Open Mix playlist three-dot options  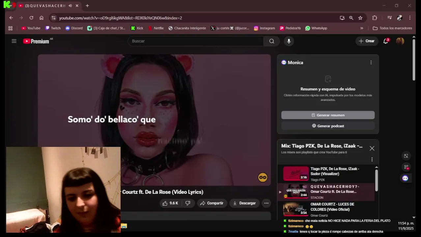pyautogui.click(x=372, y=159)
